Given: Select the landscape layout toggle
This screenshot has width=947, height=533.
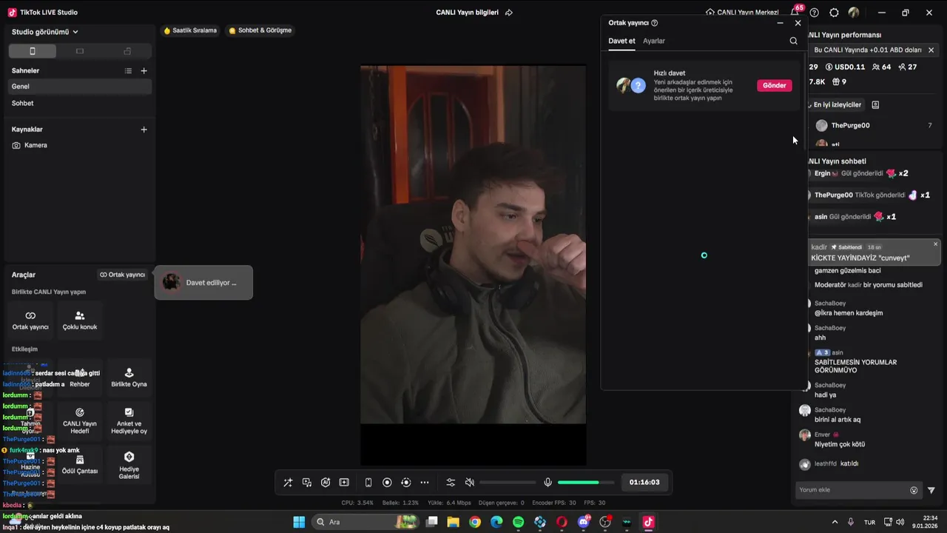Looking at the screenshot, I should [80, 51].
